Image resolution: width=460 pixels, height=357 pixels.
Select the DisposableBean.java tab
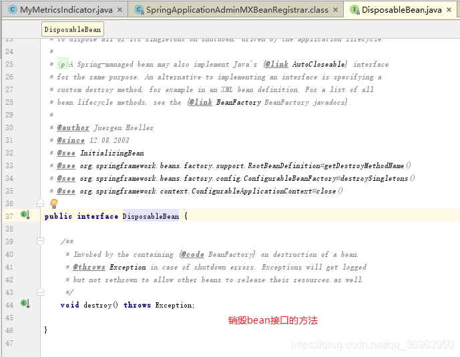tap(401, 9)
